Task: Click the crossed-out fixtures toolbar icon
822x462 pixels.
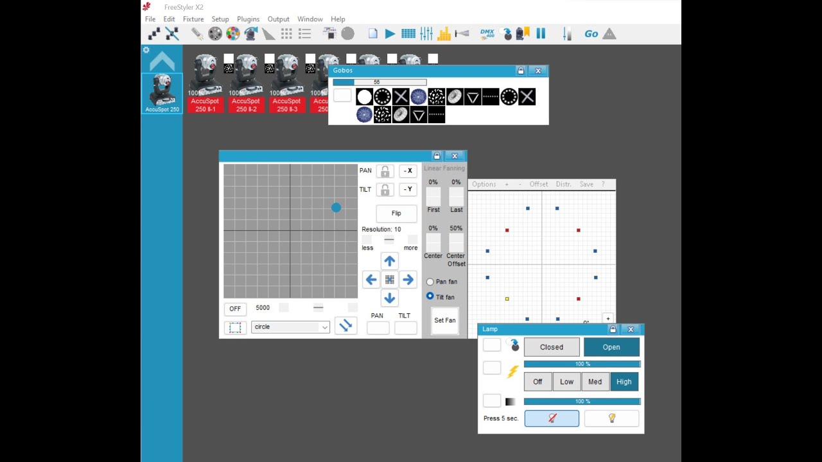Action: pos(171,34)
